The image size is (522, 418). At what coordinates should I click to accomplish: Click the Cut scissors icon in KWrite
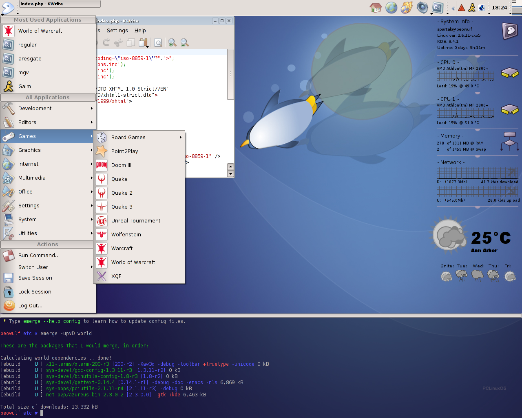point(119,42)
